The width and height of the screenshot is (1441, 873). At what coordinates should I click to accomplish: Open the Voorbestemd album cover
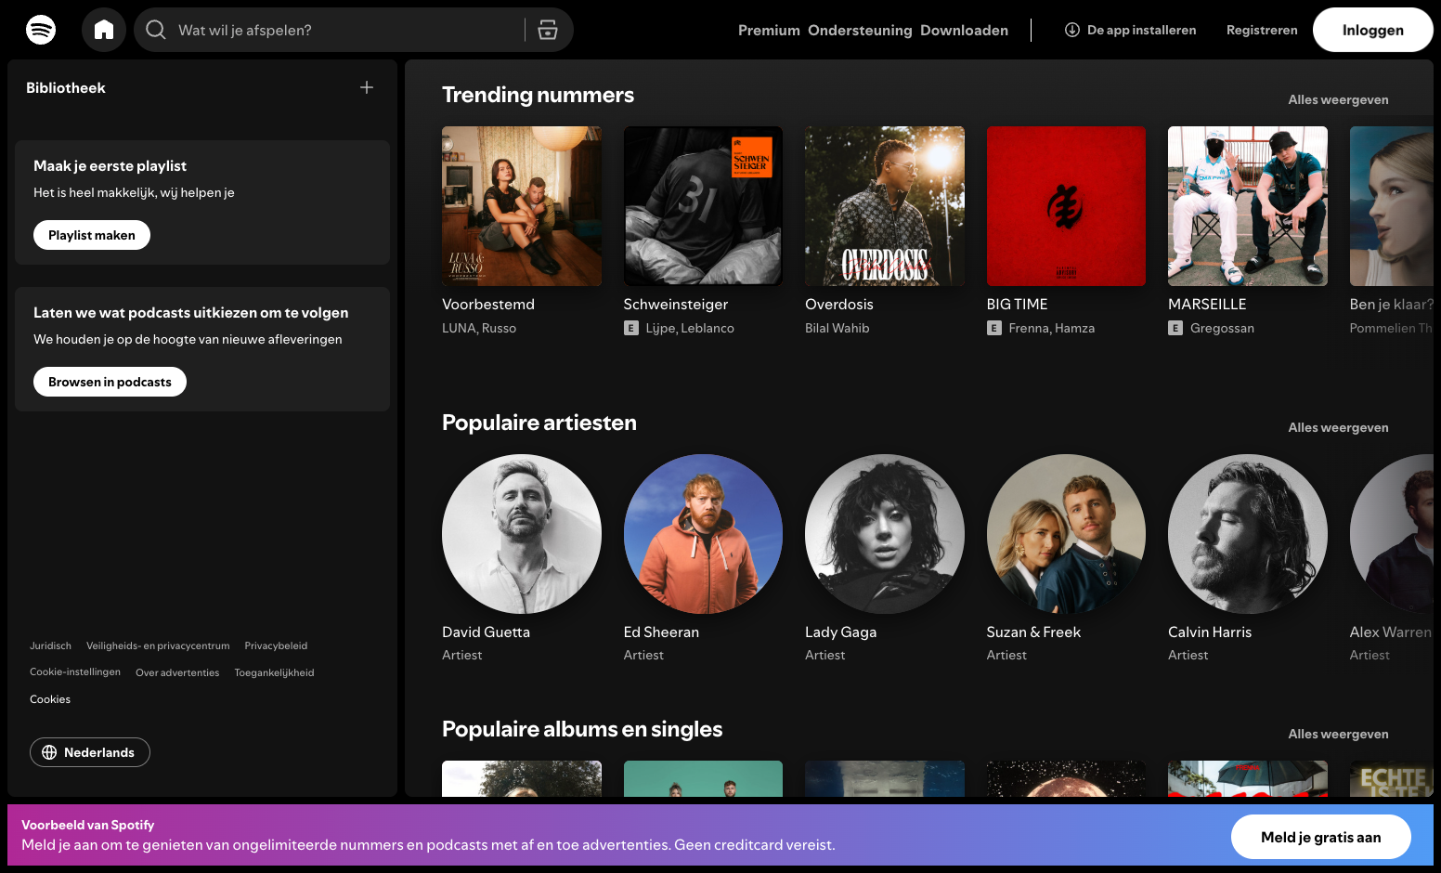coord(522,206)
